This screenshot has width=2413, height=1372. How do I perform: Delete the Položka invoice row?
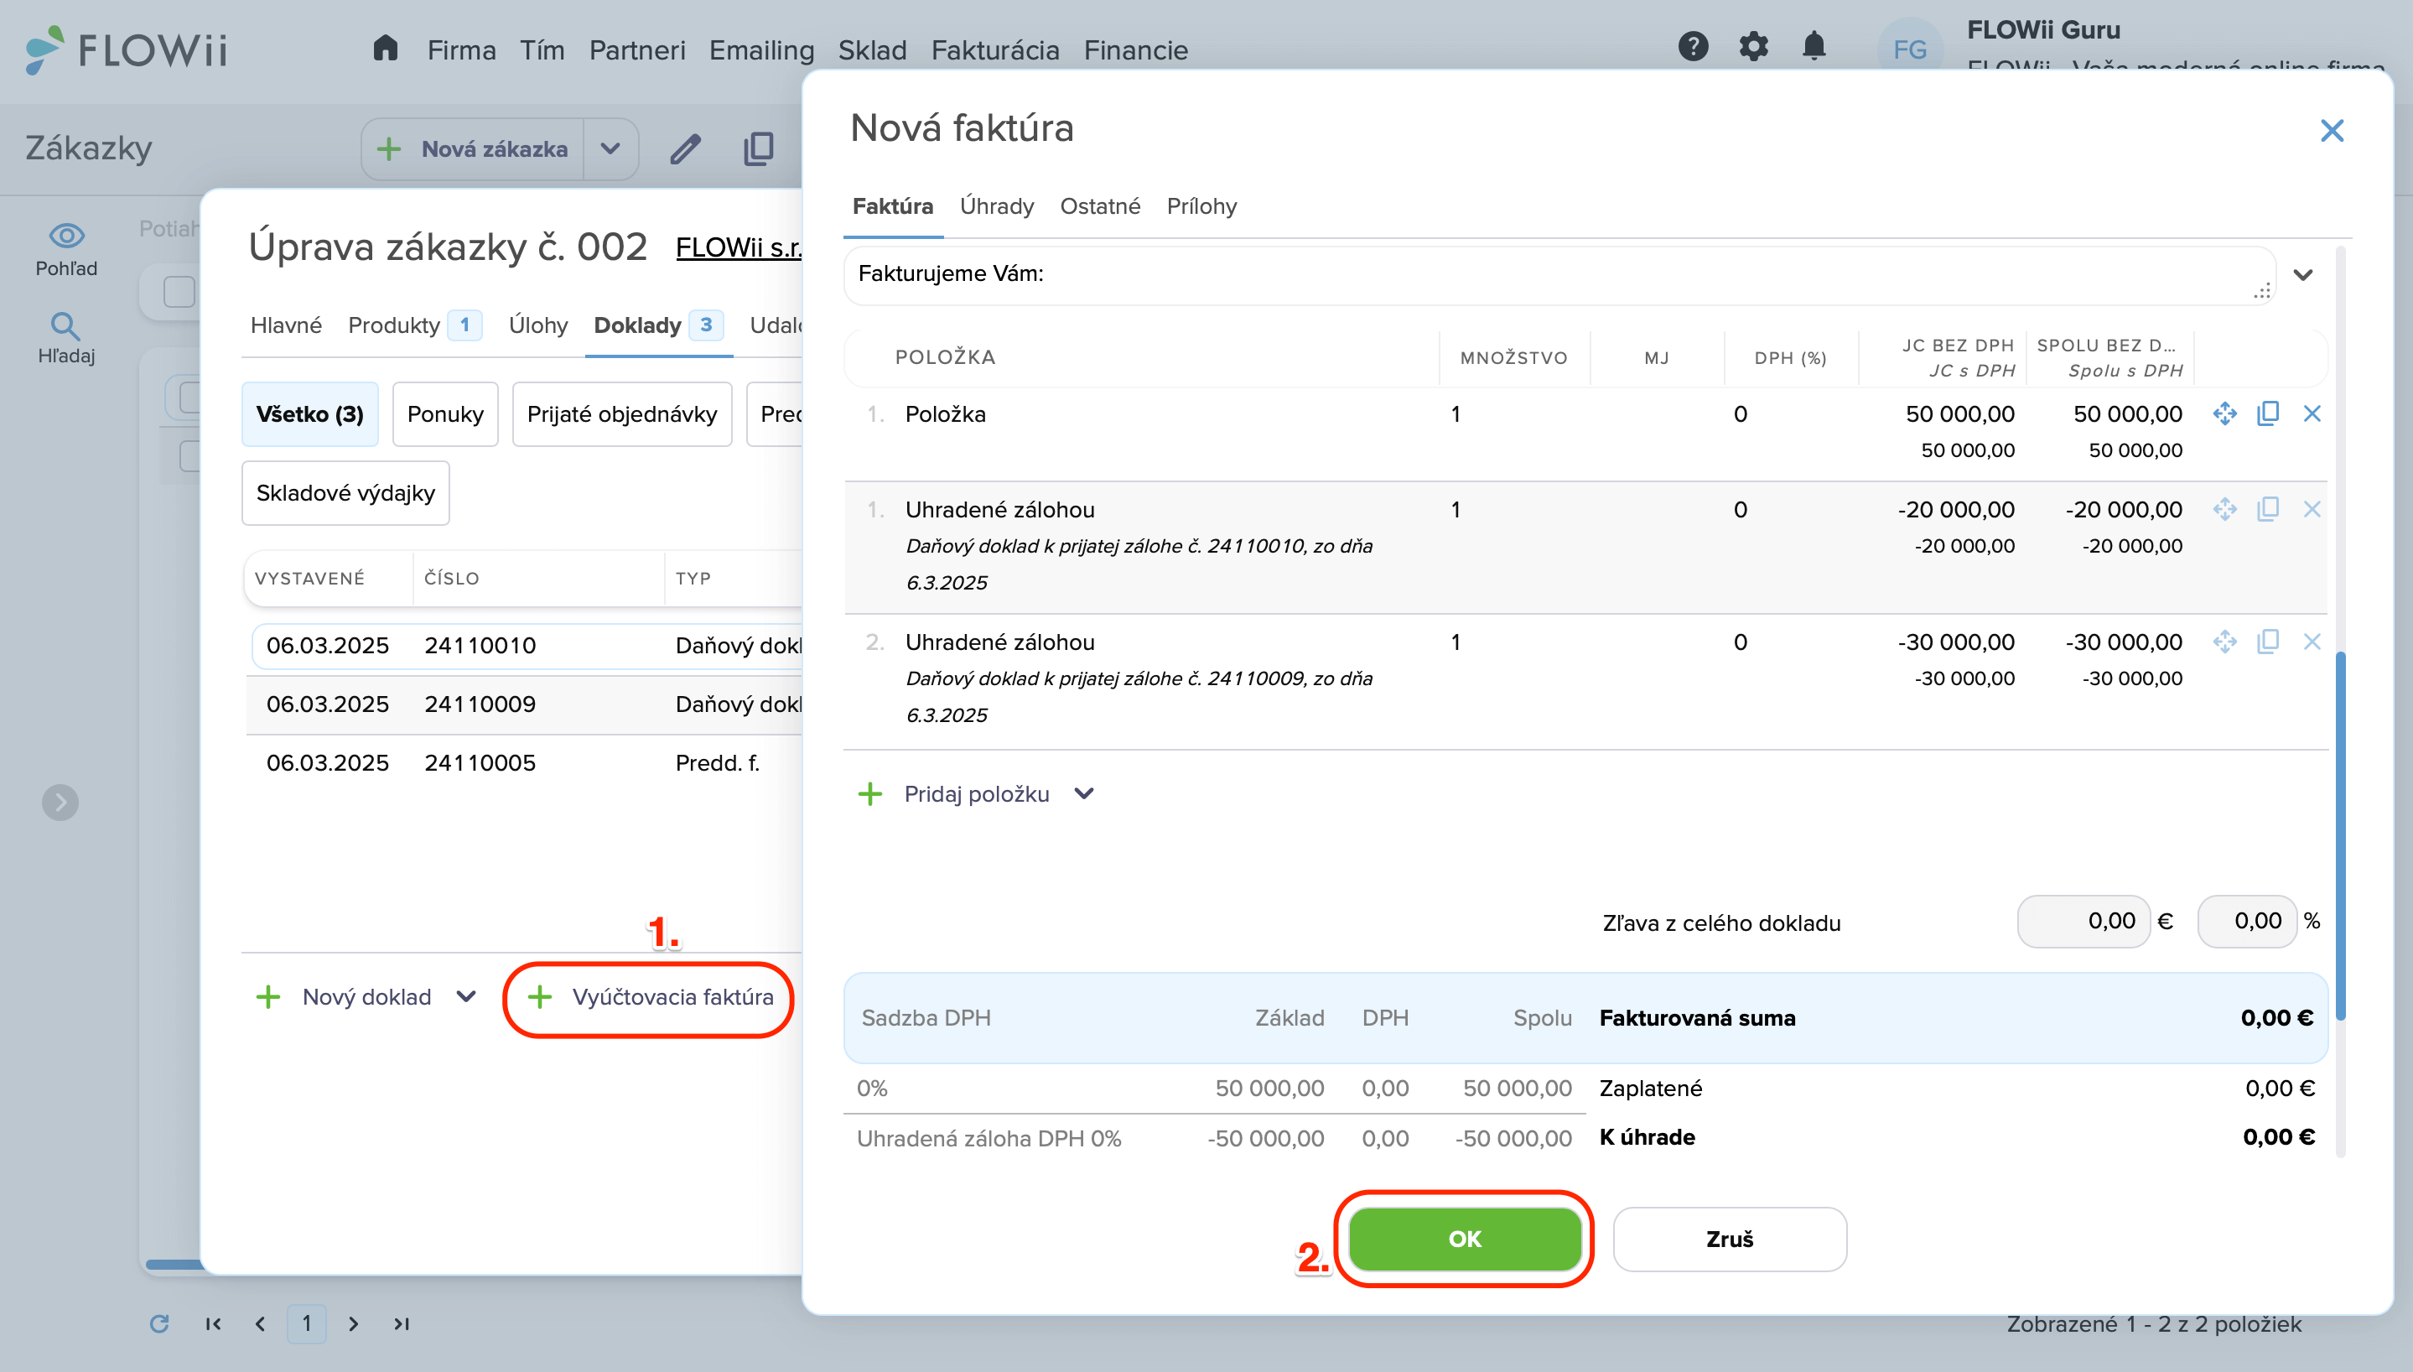pos(2312,413)
